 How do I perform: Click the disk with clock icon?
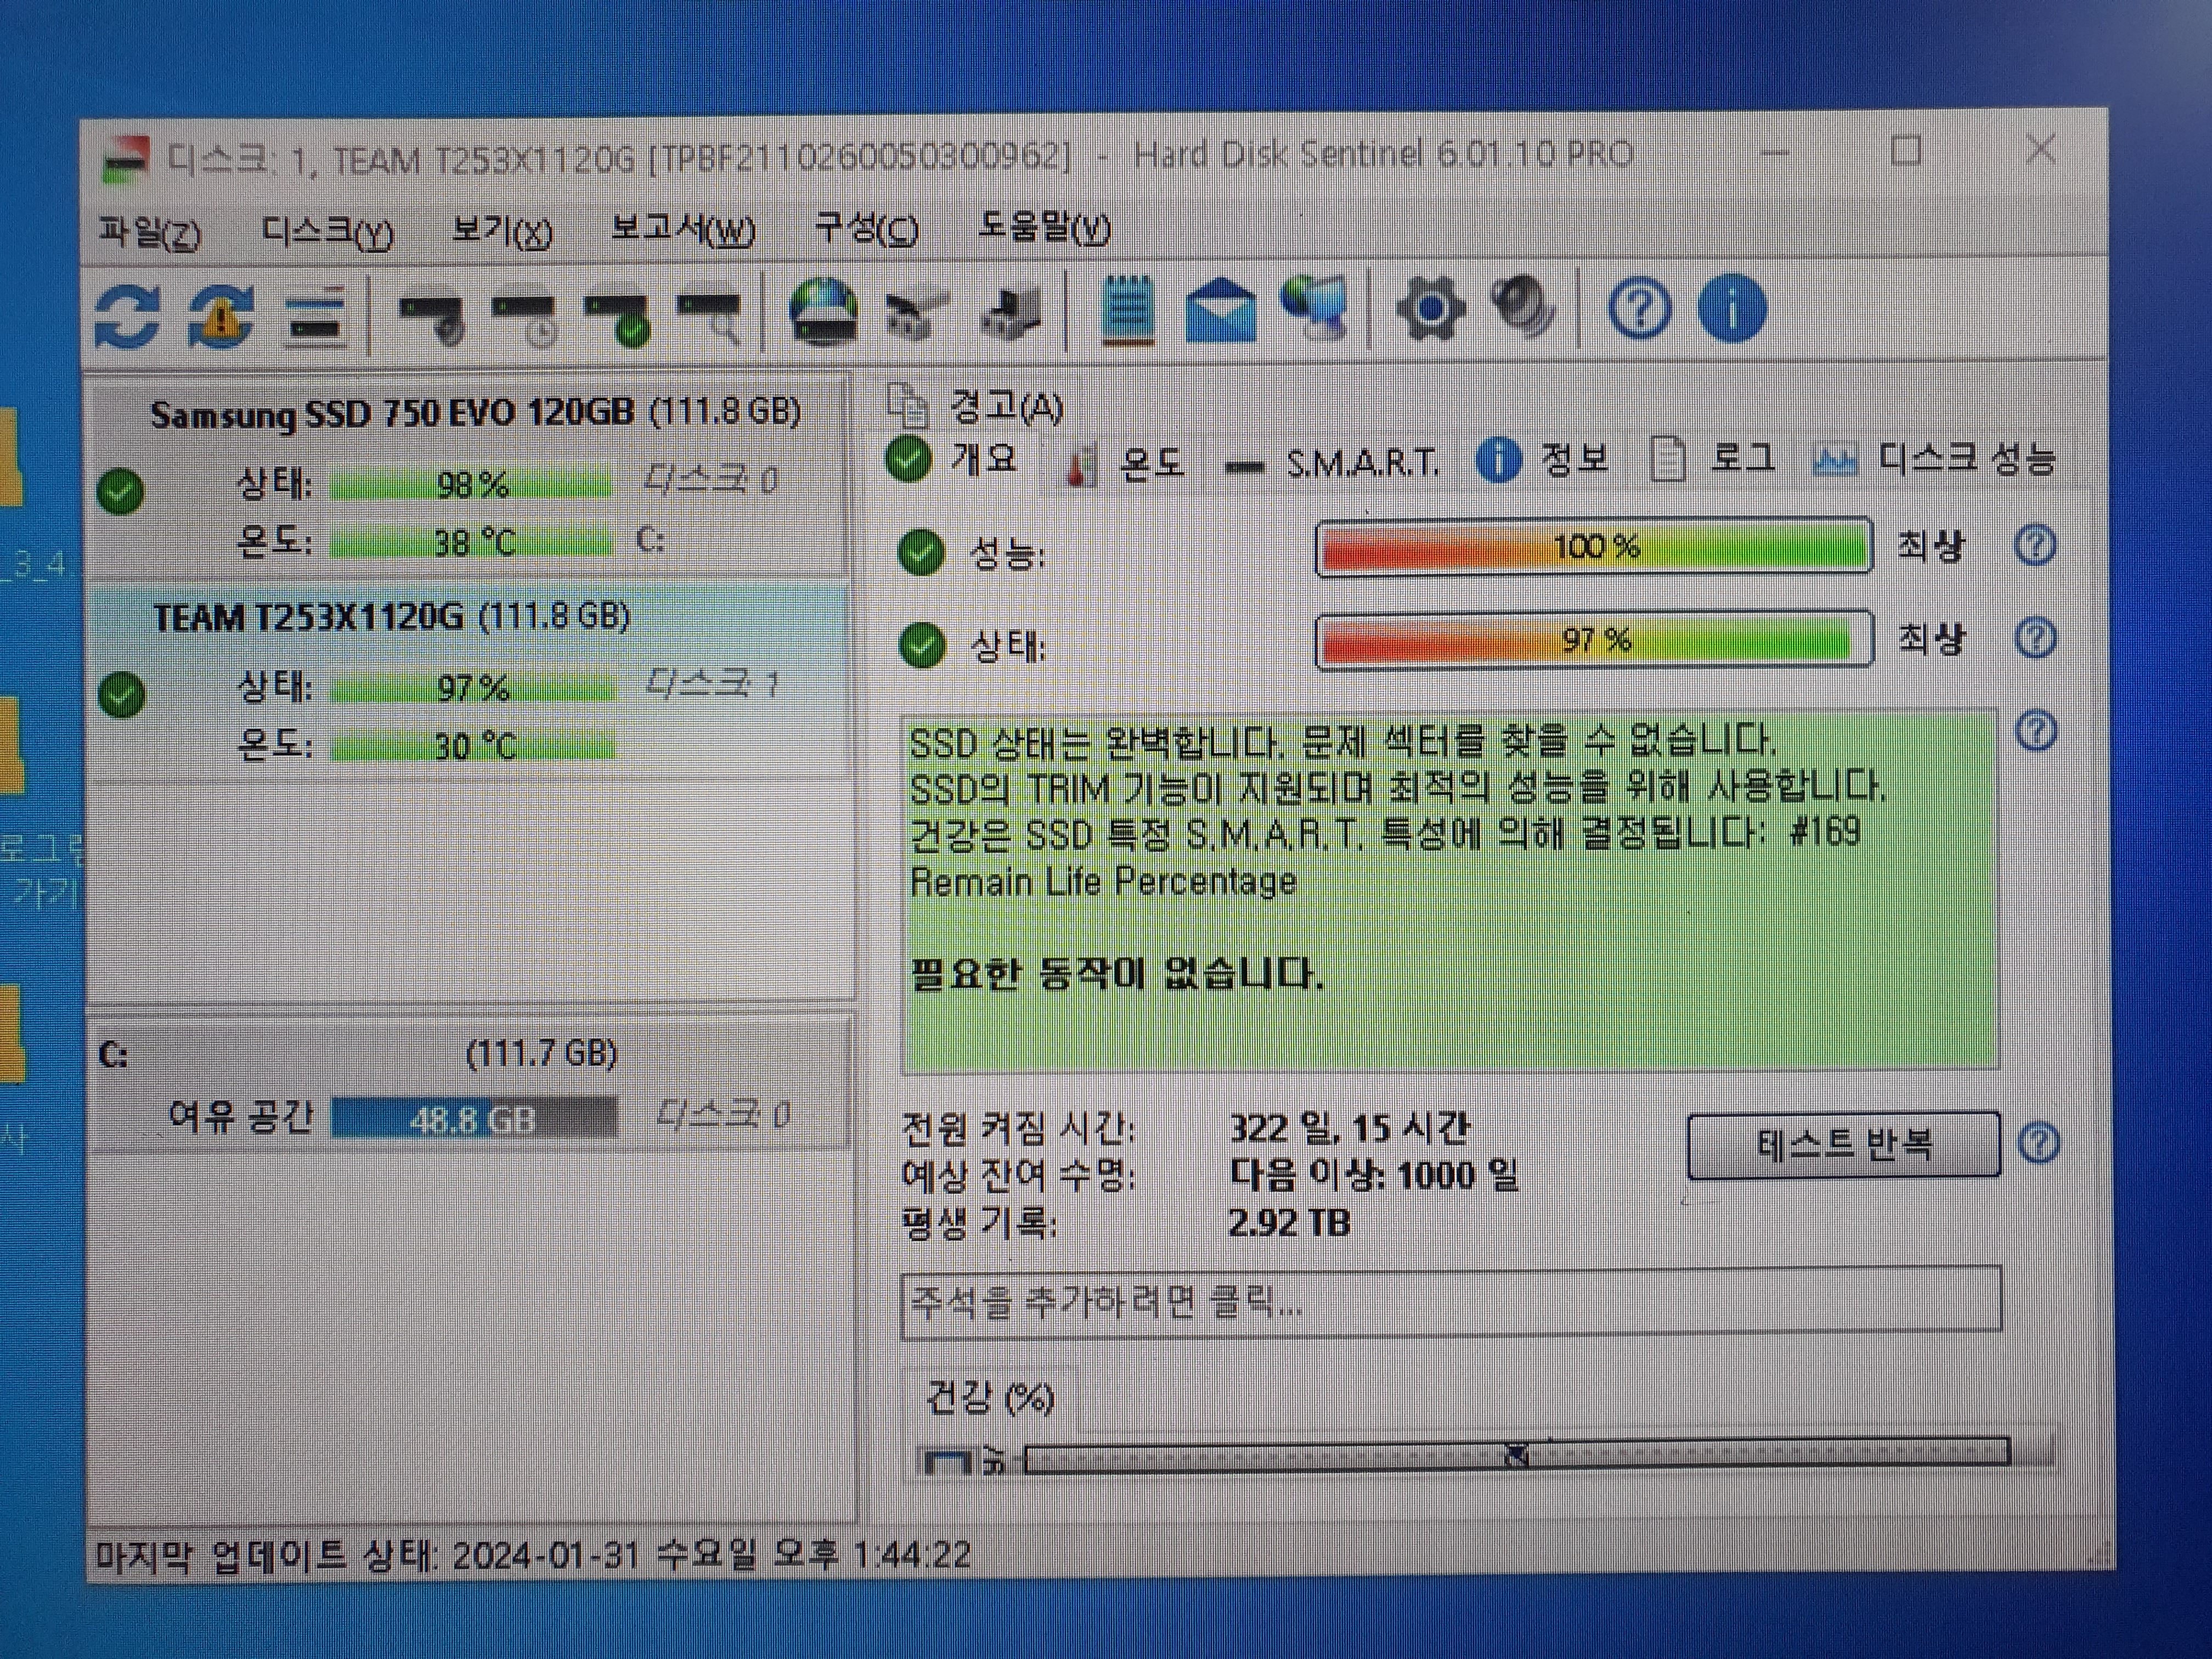(x=525, y=319)
